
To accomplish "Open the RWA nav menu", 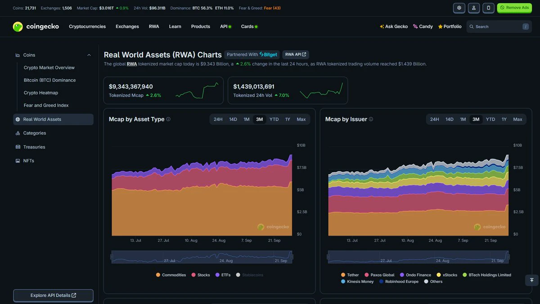I will point(154,27).
